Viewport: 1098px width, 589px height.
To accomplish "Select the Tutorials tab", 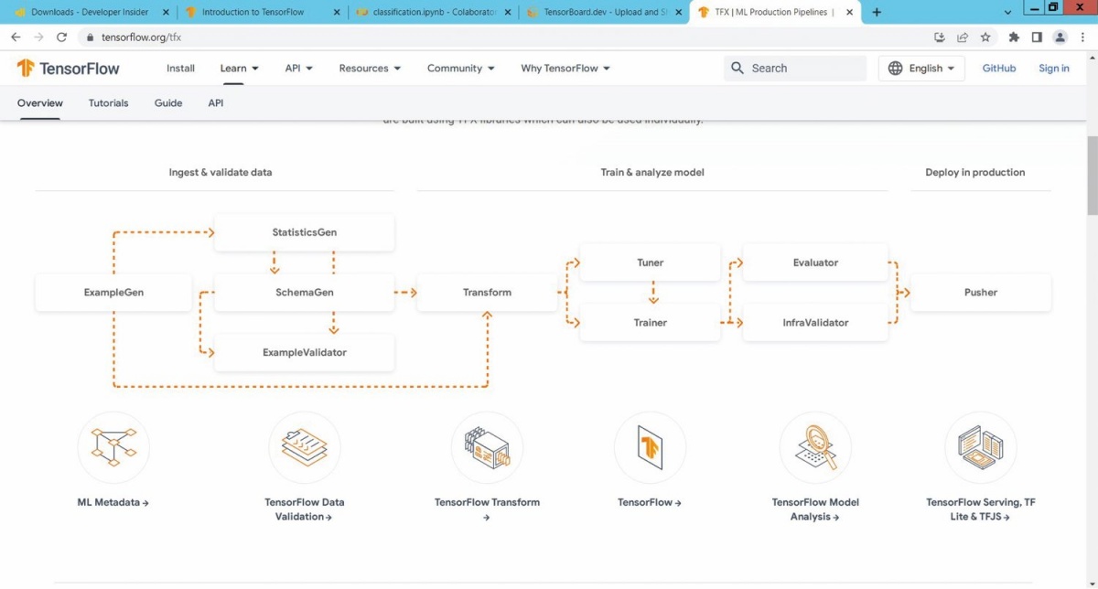I will coord(108,103).
